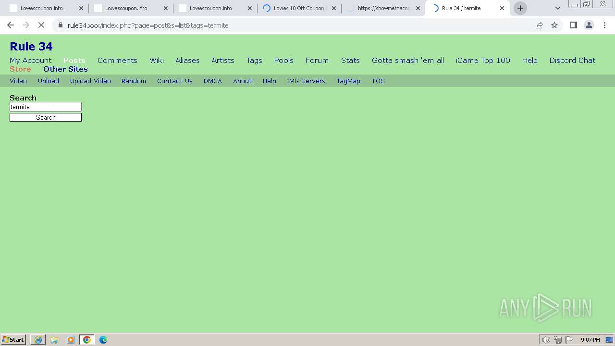Open IMG Servers link
This screenshot has width=615, height=346.
pos(306,81)
